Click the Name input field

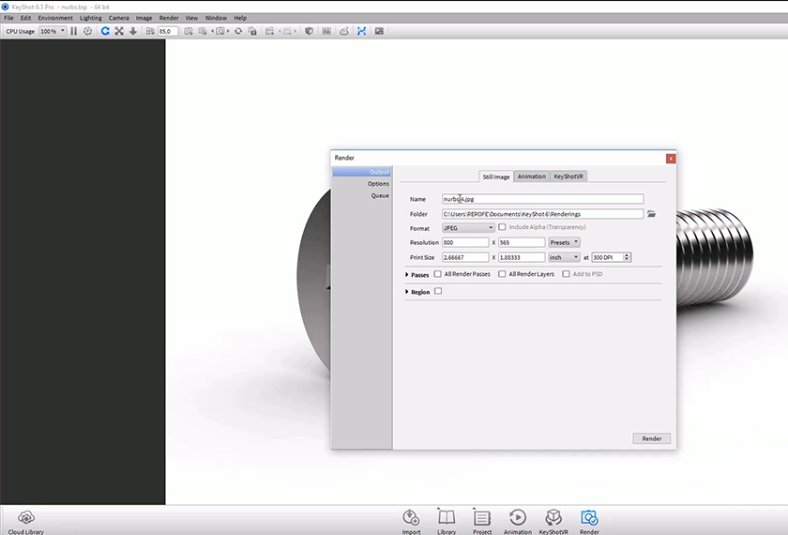click(542, 199)
